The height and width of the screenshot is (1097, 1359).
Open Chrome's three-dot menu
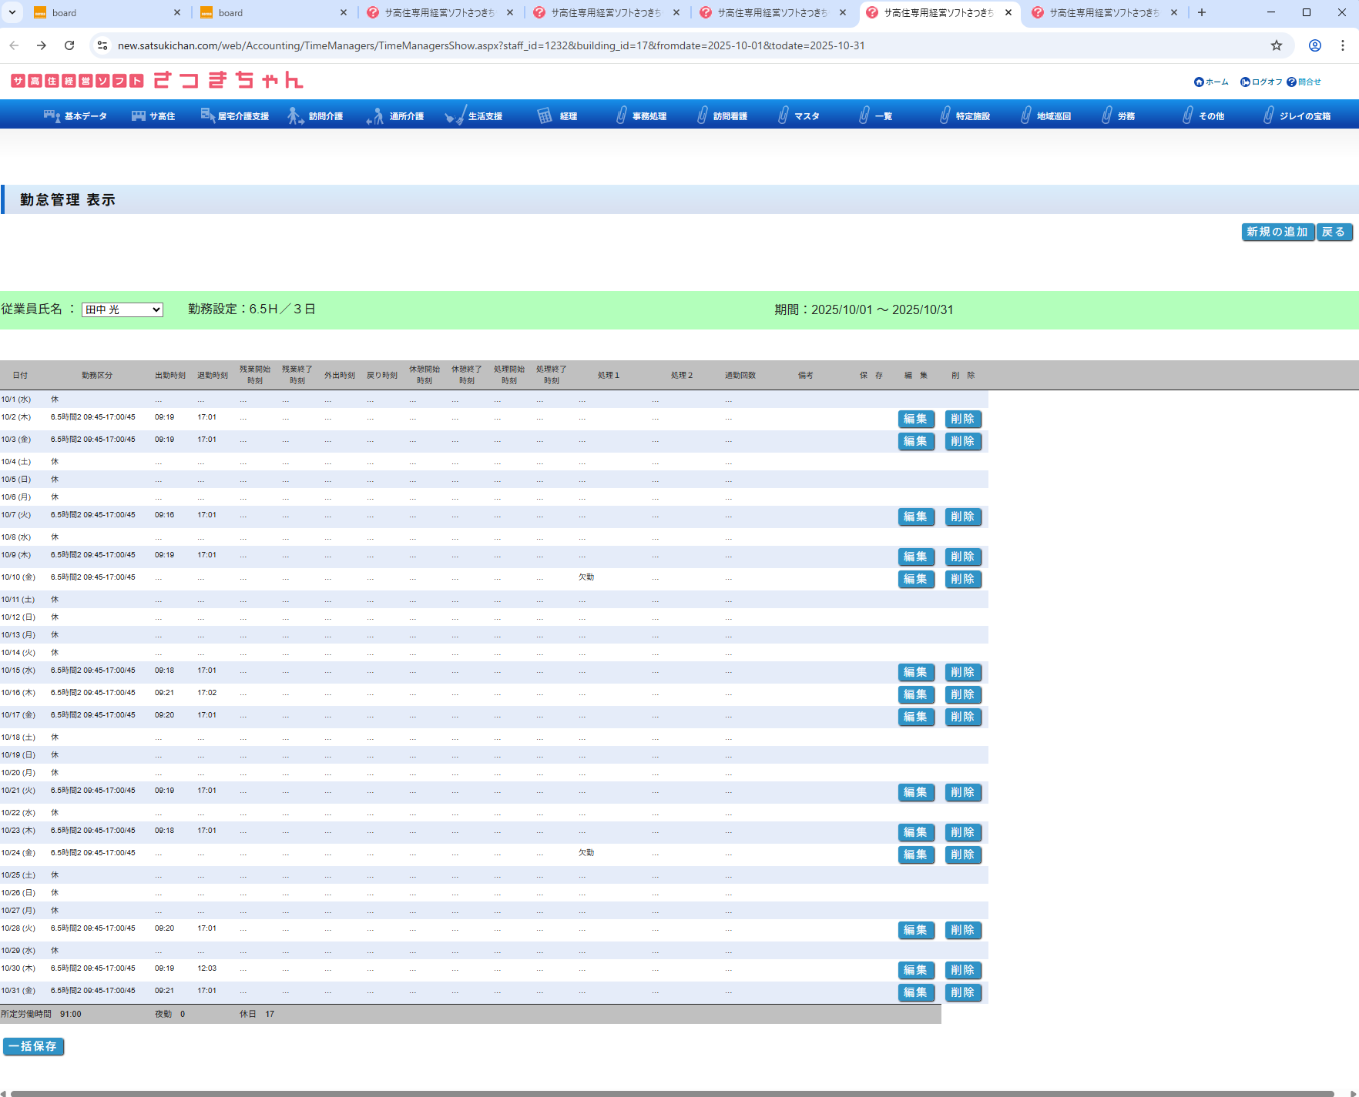tap(1343, 45)
